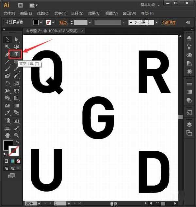Select the black arrow Selection tool
This screenshot has width=196, height=207.
click(x=8, y=40)
